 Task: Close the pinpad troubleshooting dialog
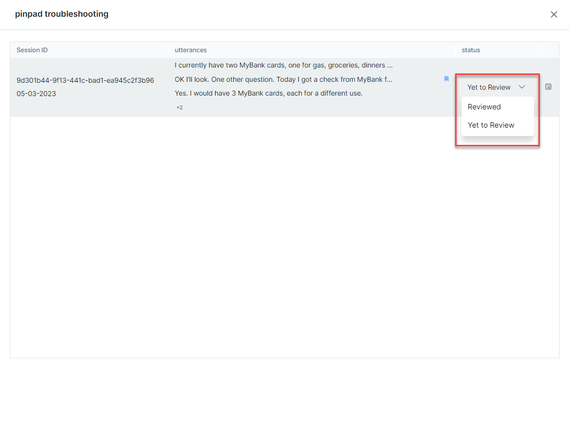tap(554, 14)
